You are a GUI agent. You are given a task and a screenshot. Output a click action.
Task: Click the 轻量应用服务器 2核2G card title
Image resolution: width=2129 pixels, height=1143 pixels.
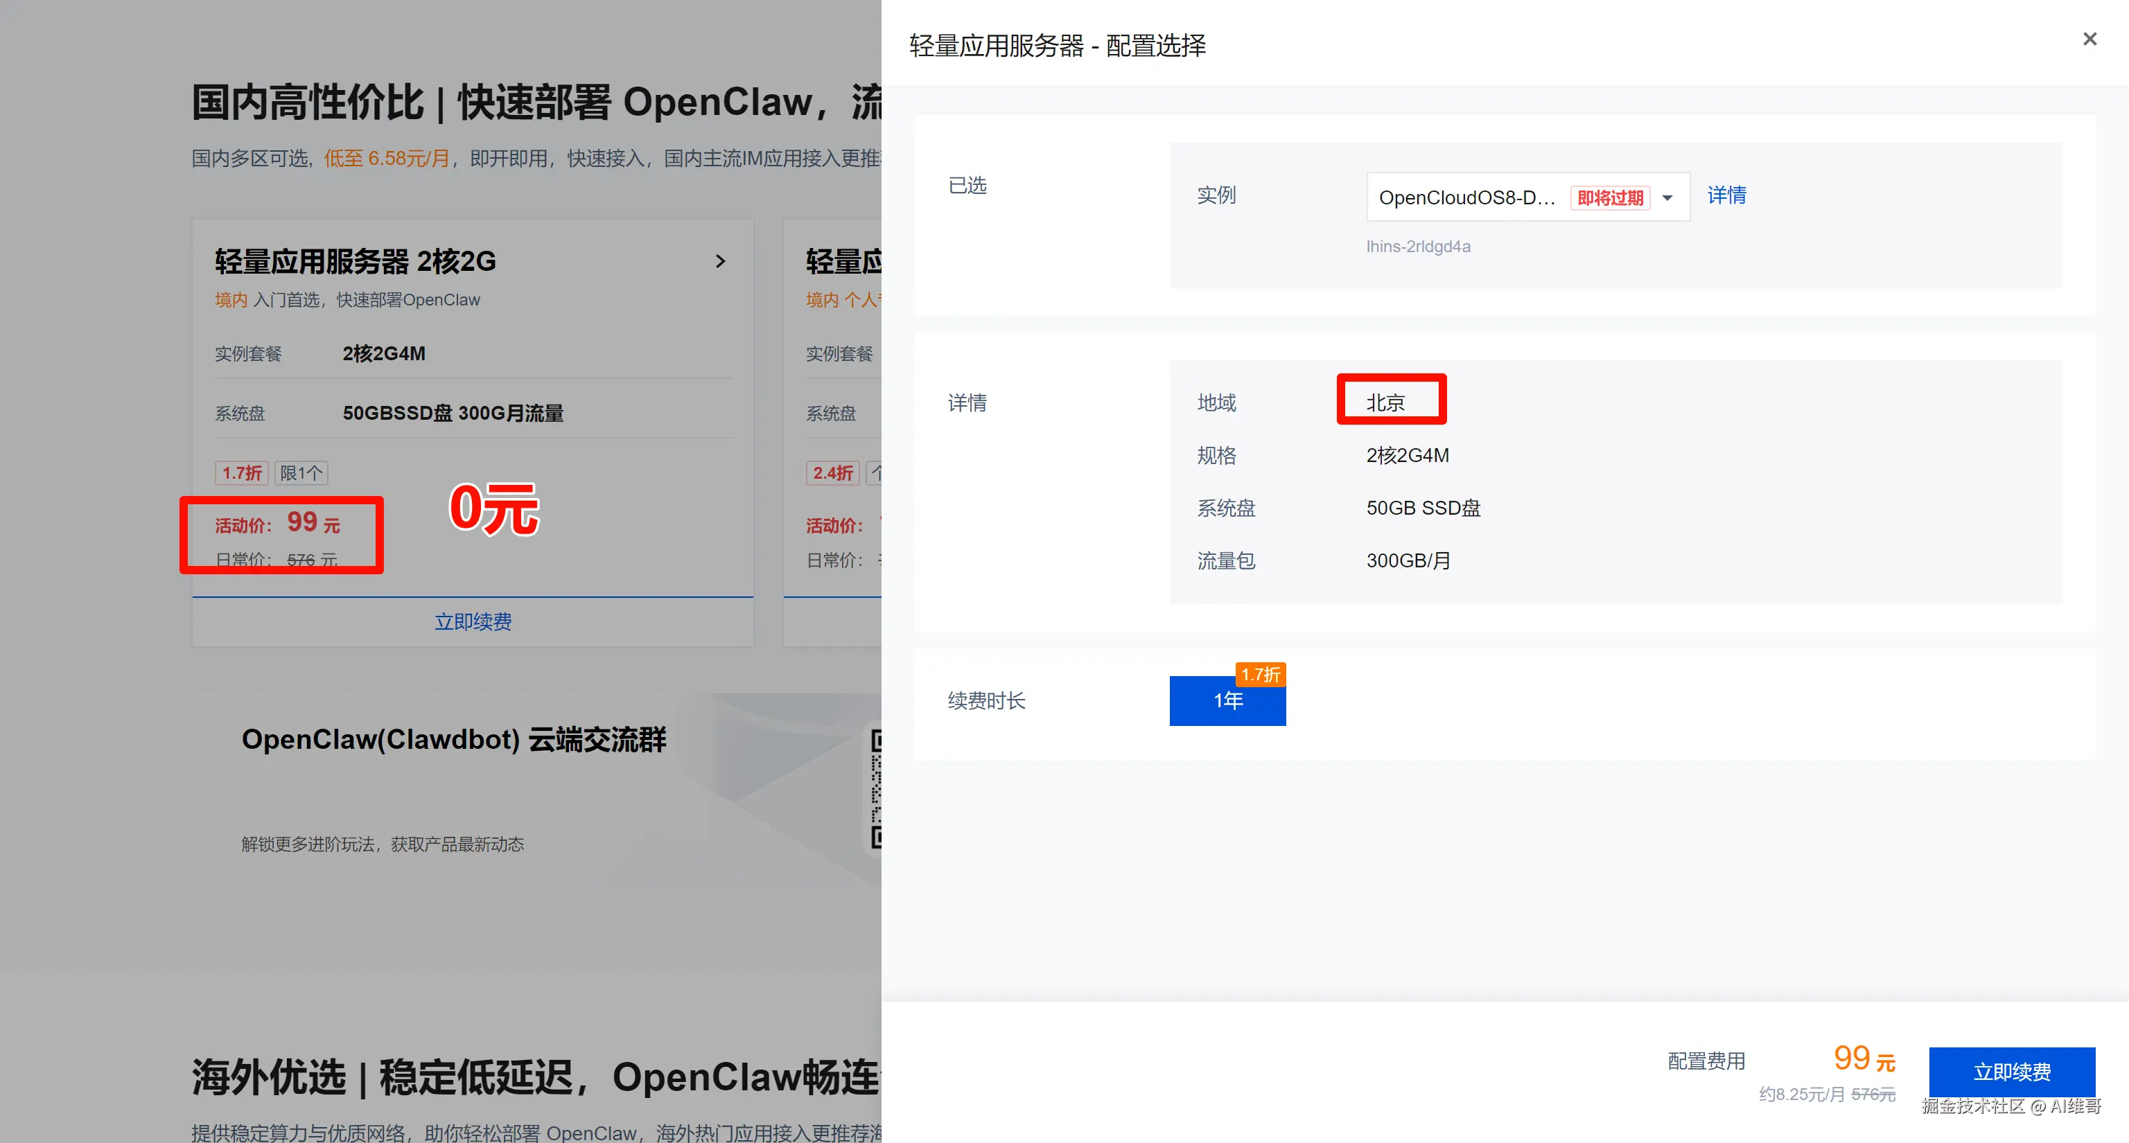click(356, 261)
